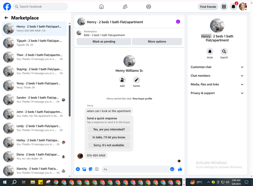
Task: Open John conversation in chat list
Action: [x=34, y=114]
